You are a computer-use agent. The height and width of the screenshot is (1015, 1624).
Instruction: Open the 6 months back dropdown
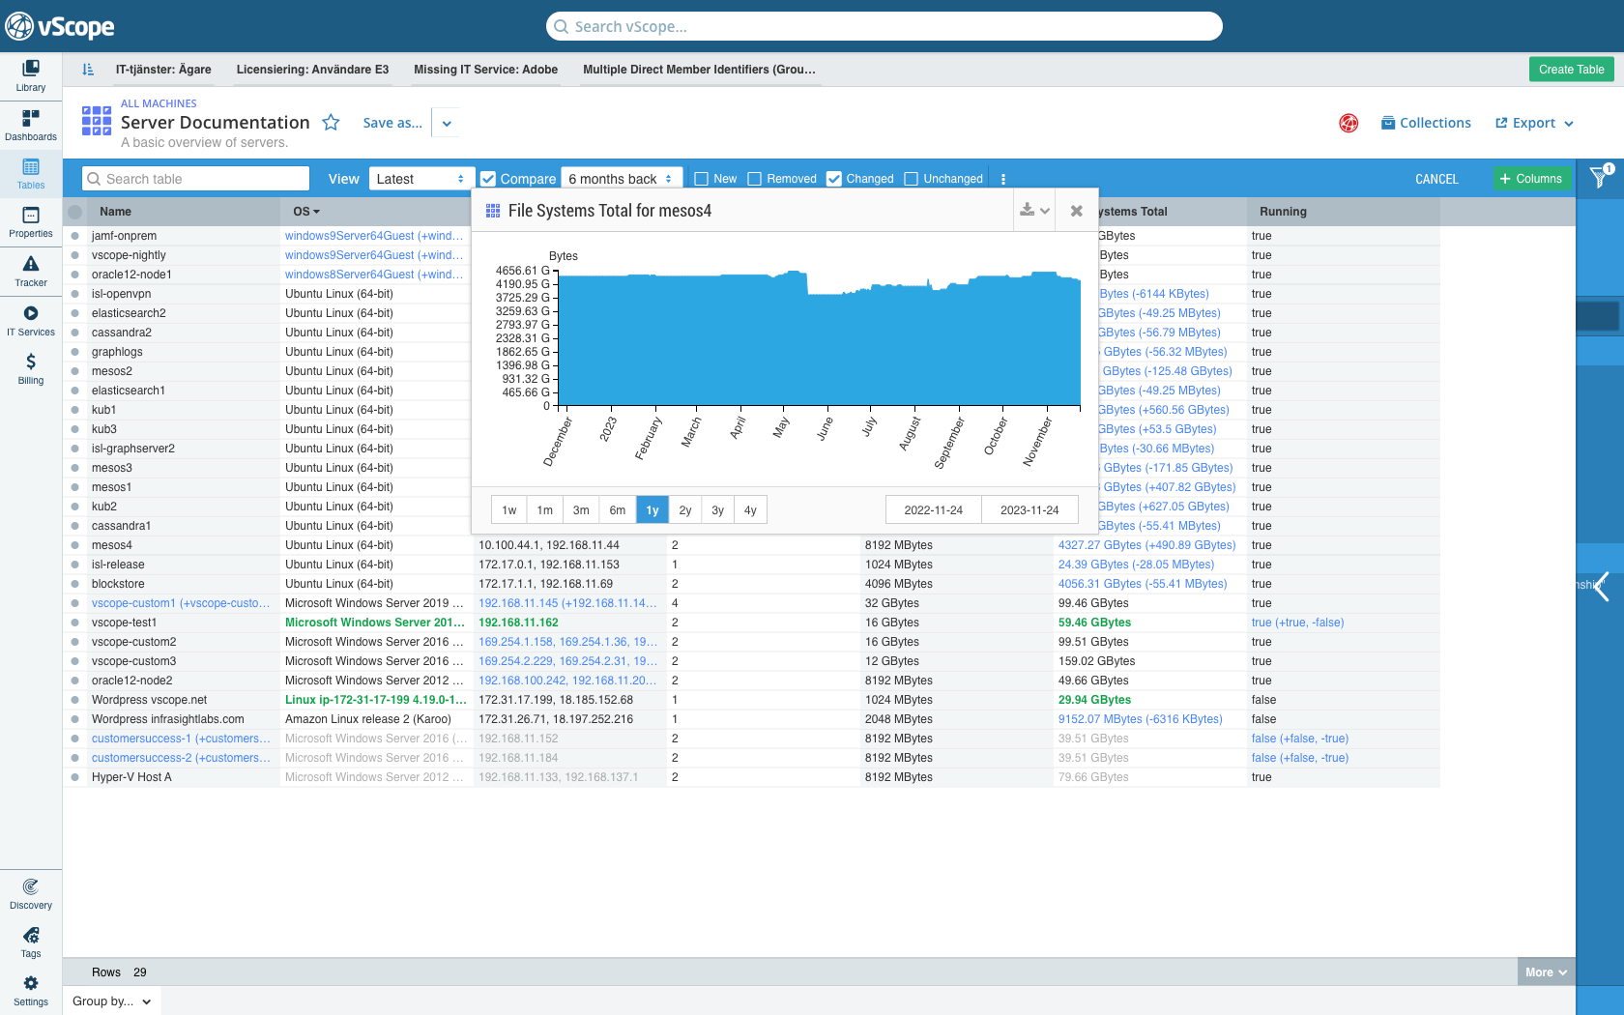coord(622,179)
